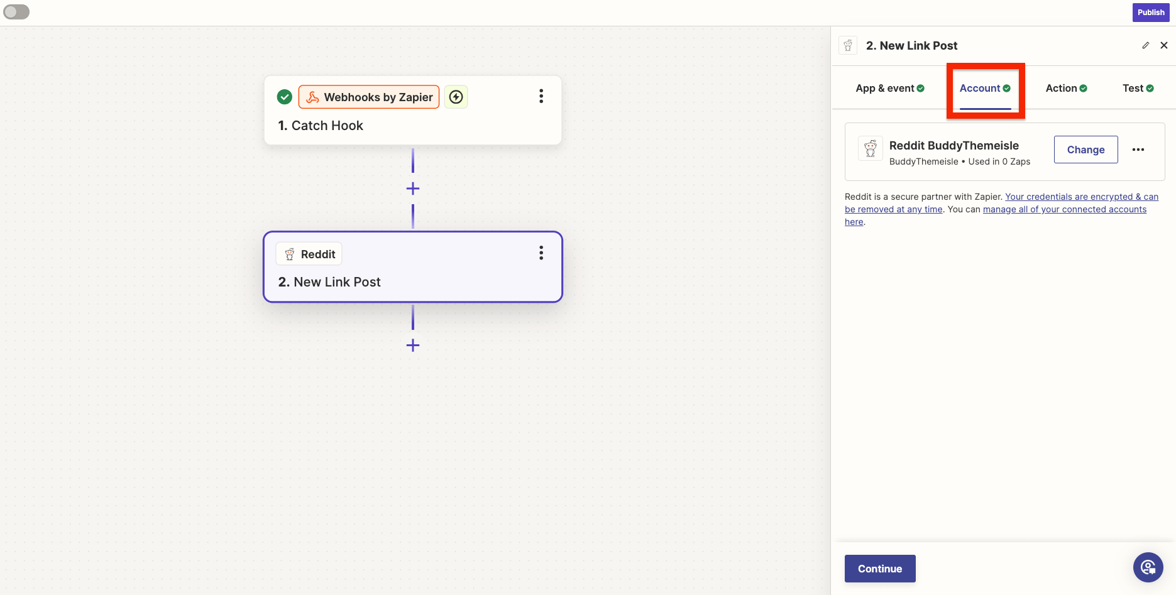The image size is (1176, 595).
Task: Click the lightning bolt icon on the Webhooks step
Action: (456, 97)
